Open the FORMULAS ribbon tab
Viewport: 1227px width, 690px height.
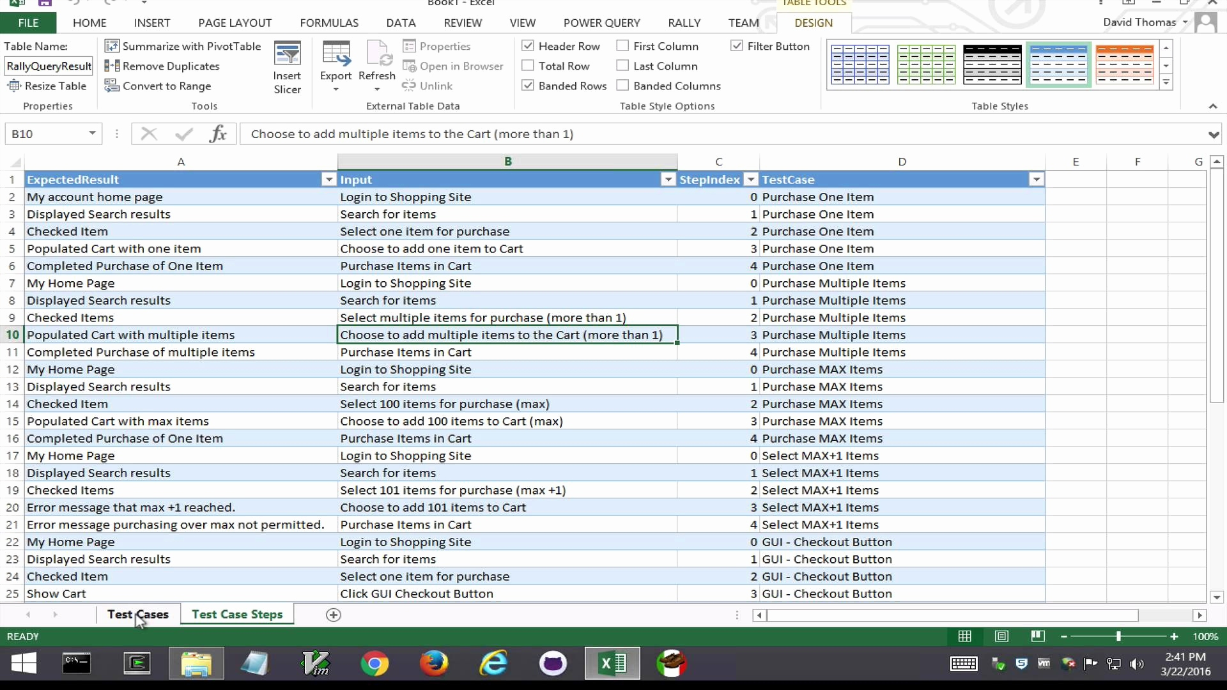tap(329, 22)
